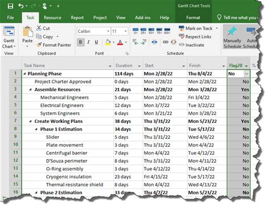Click the Paste clipboard icon
Viewport: 270px width, 209px height.
[x=28, y=32]
